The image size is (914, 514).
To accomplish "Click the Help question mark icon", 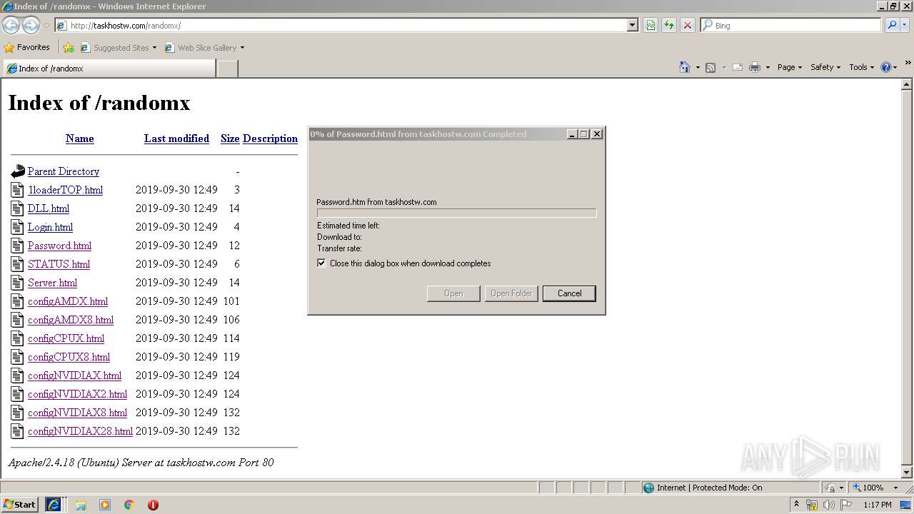I will 886,67.
